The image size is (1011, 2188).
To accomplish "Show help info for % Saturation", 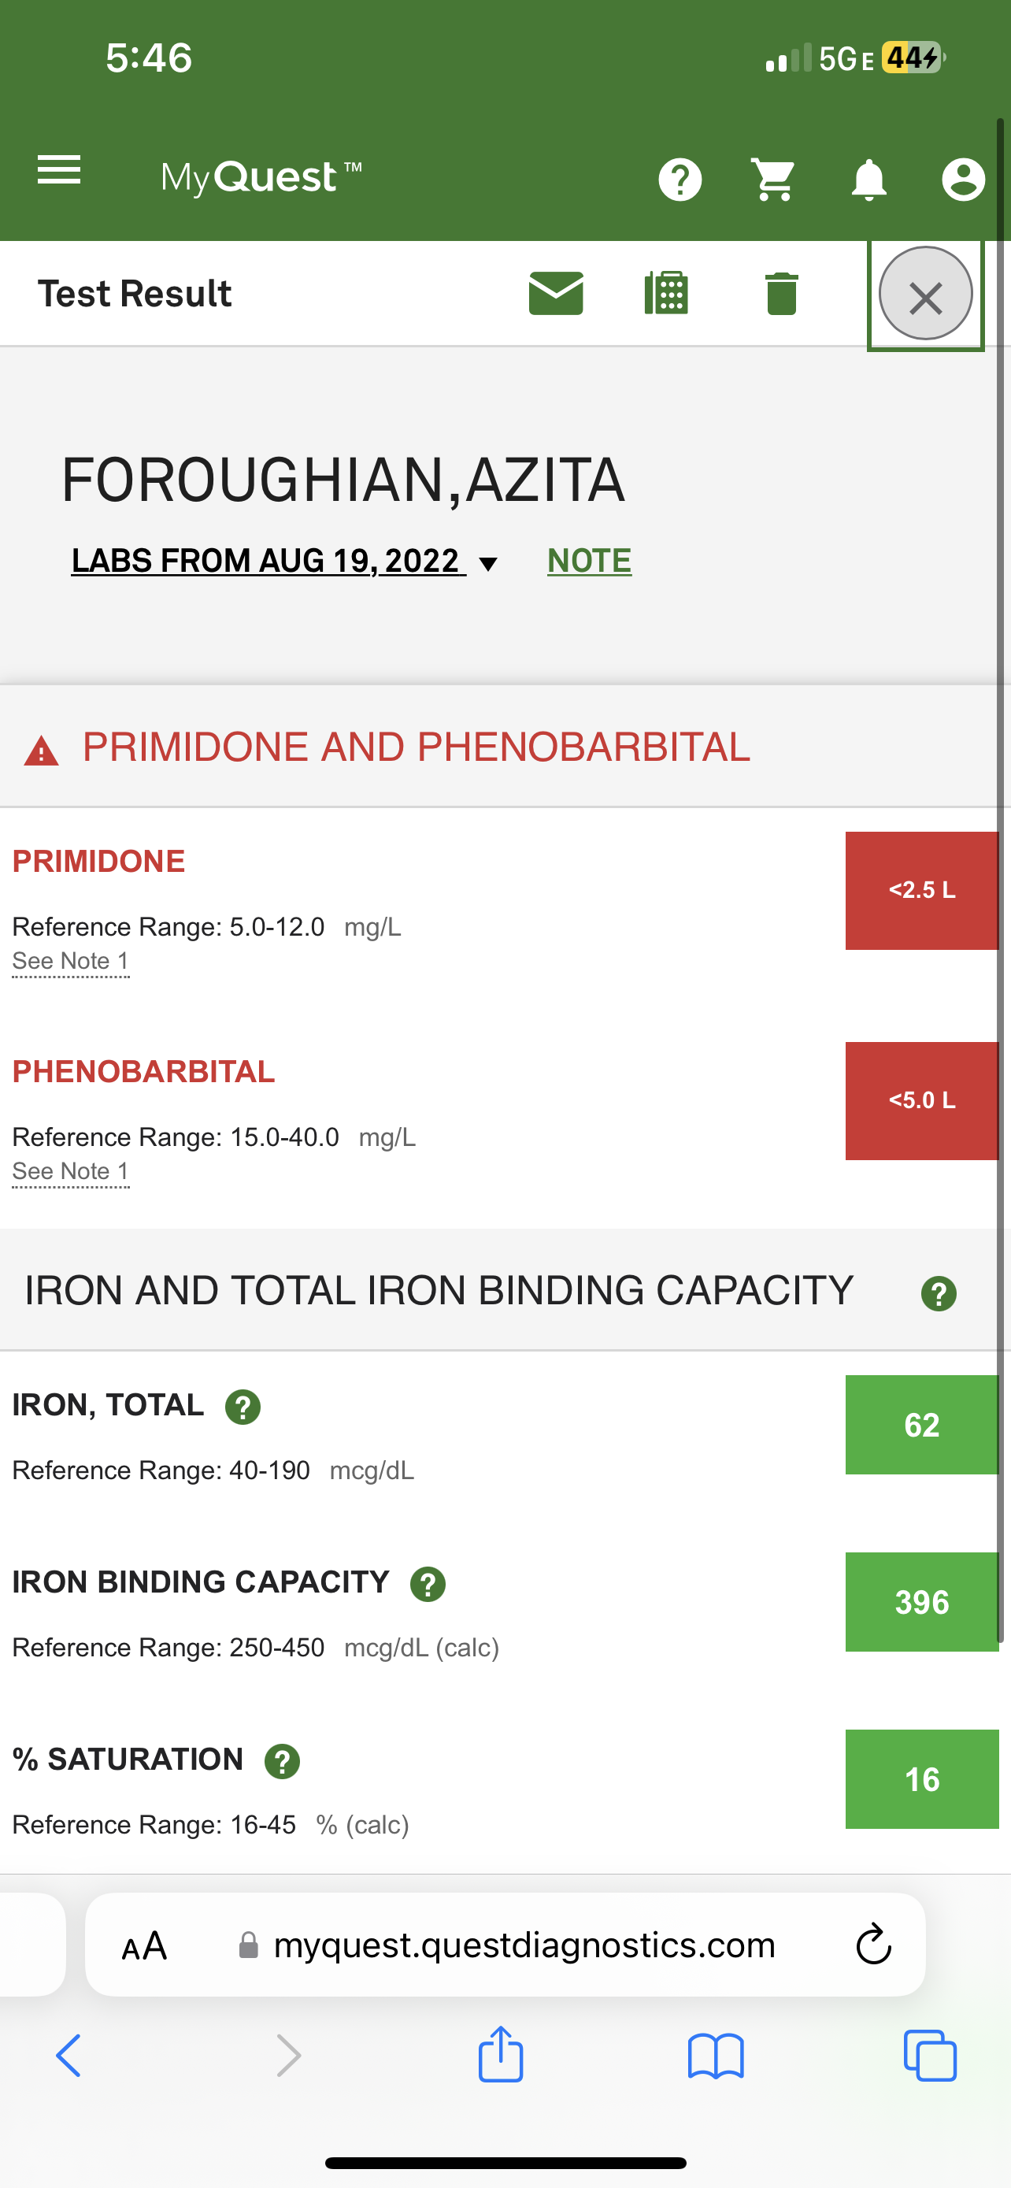I will coord(283,1761).
